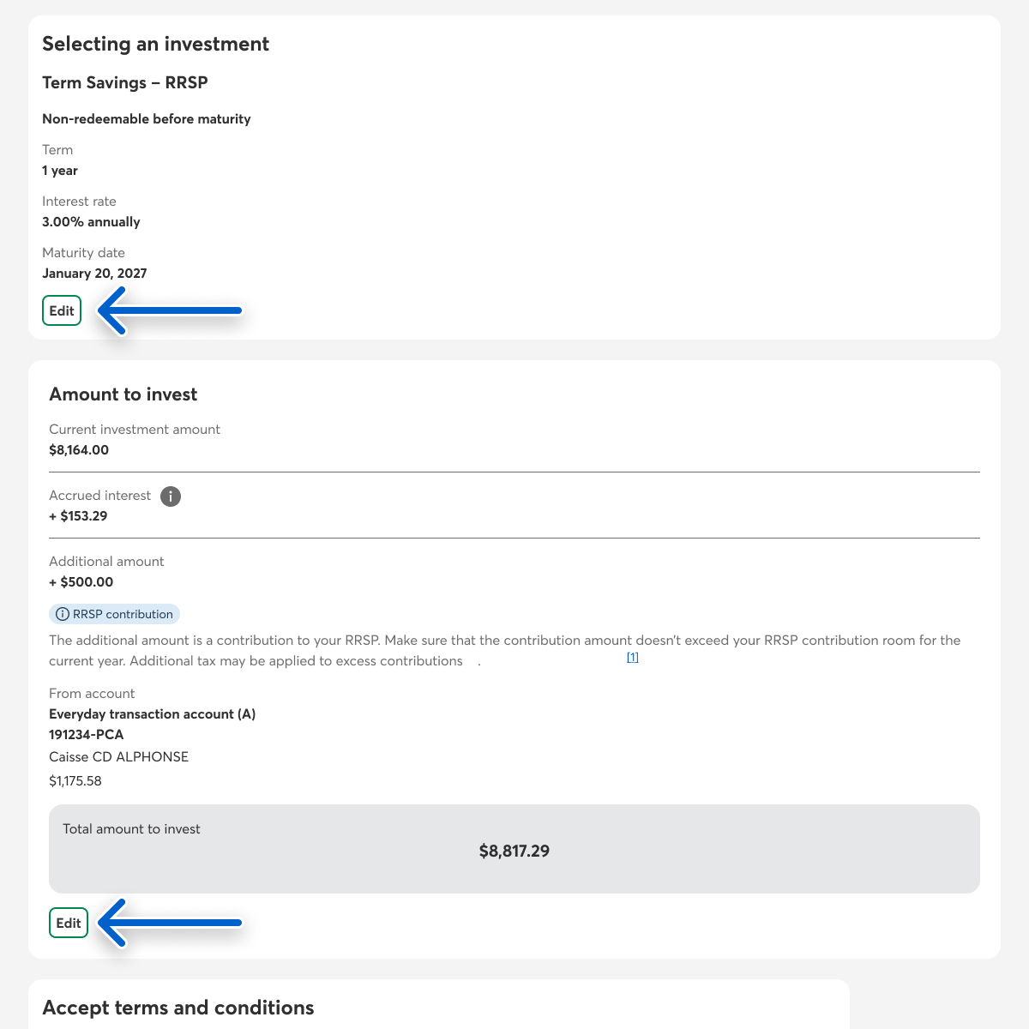The image size is (1029, 1029).
Task: Click the $1,175.58 account balance
Action: 75,781
